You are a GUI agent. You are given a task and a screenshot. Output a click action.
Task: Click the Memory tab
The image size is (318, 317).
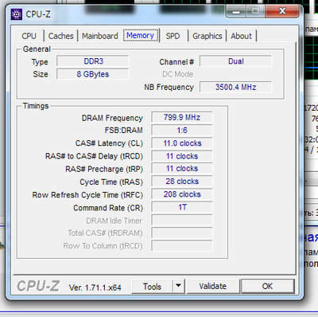(x=141, y=35)
